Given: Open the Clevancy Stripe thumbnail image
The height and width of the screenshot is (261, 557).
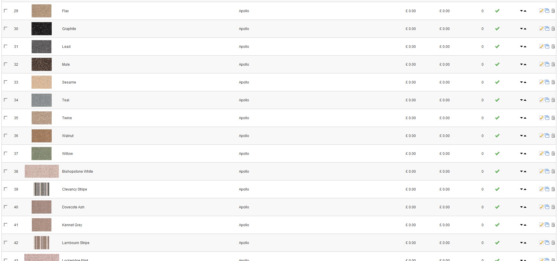Looking at the screenshot, I should 42,189.
